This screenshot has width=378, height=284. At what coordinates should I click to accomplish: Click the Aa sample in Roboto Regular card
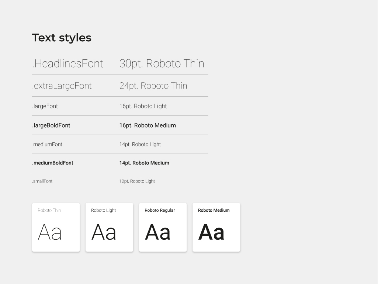coord(158,232)
